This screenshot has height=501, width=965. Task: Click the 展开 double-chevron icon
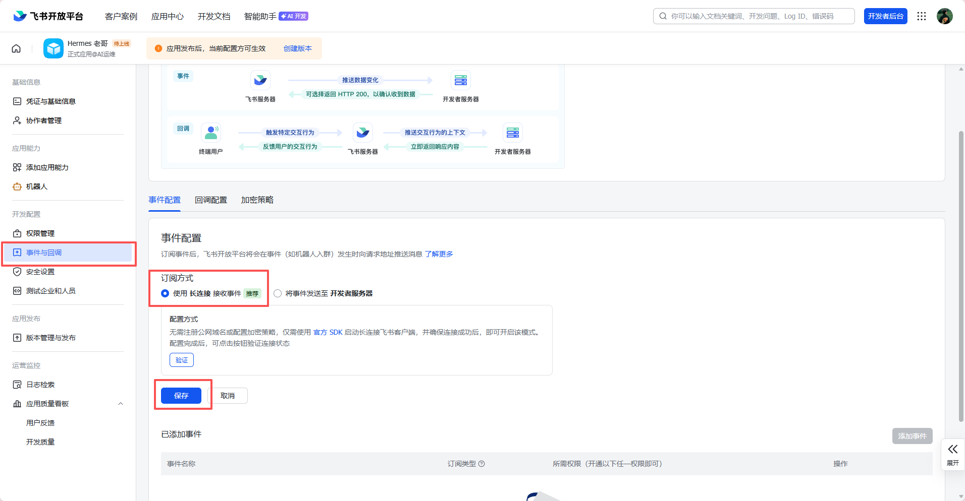(953, 449)
